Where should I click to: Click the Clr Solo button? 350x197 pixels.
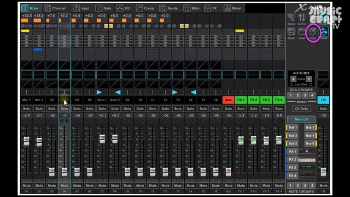tap(301, 109)
